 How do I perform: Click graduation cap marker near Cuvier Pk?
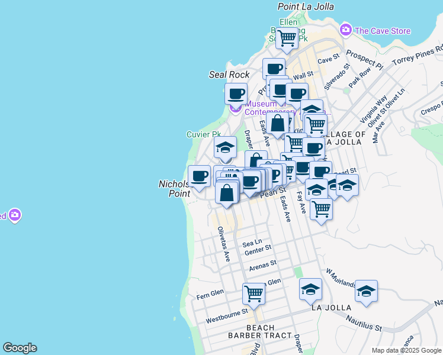225,149
